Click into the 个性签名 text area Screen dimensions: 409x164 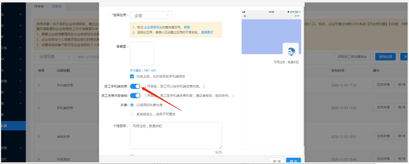coord(176,135)
